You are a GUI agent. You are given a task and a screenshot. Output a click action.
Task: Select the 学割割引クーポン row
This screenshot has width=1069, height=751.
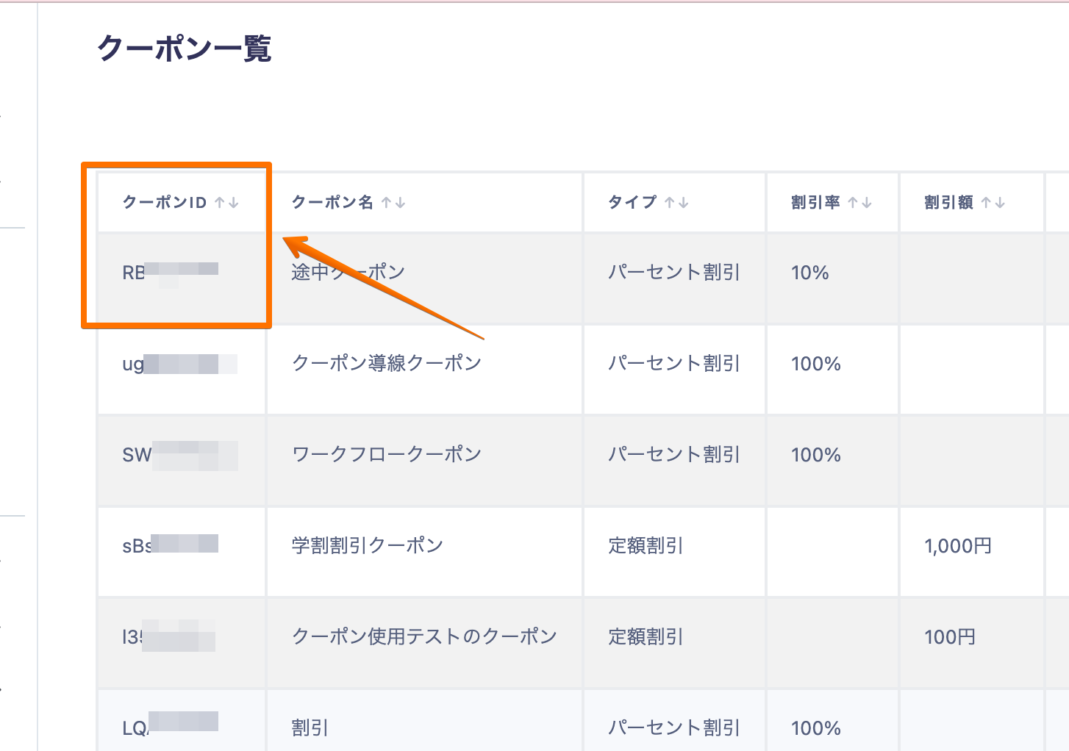[x=368, y=545]
